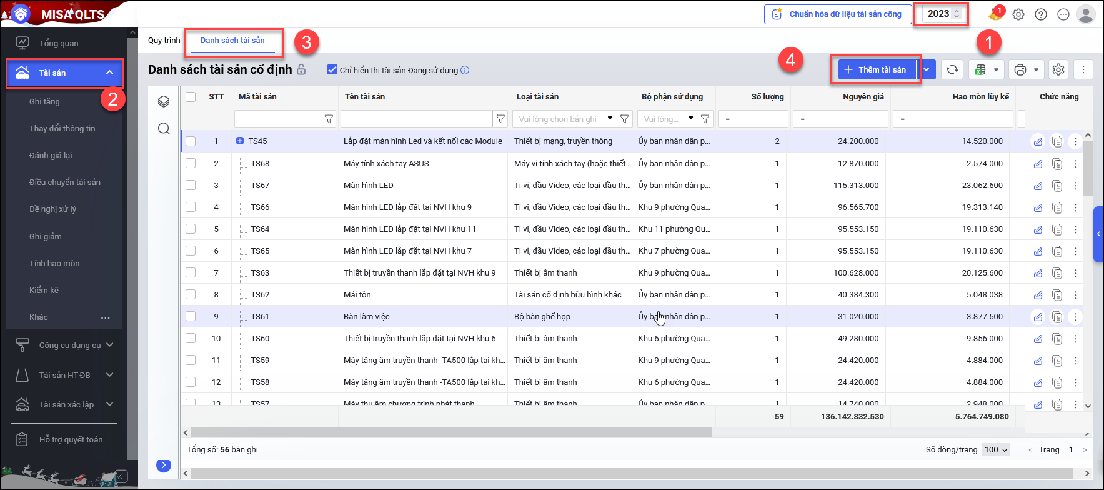The height and width of the screenshot is (490, 1104).
Task: Click Chuẩn hóa dữ liệu tài sản công
Action: tap(838, 14)
